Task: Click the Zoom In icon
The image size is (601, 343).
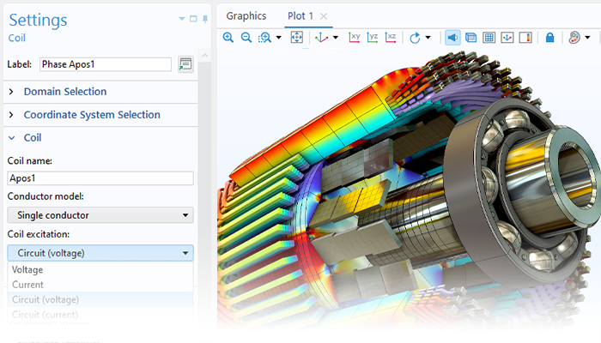Action: 228,38
